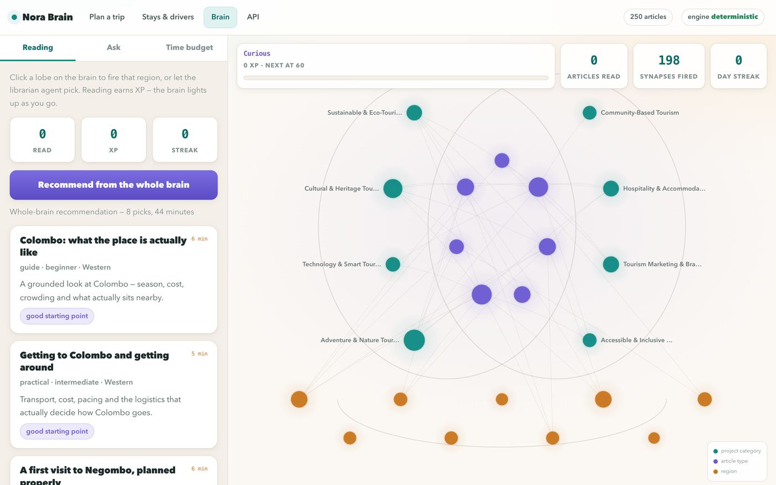Click the XP counter box in Reading panel
The width and height of the screenshot is (776, 485).
click(114, 140)
